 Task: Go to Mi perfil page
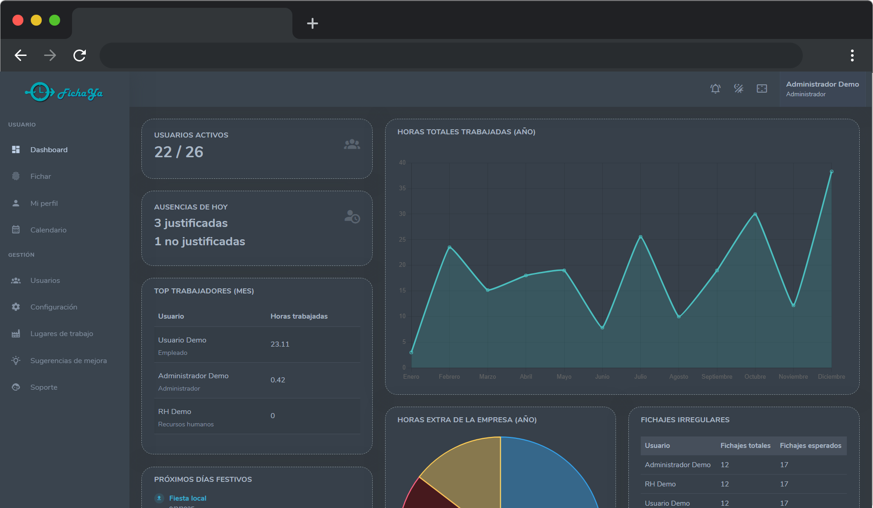[x=44, y=204]
